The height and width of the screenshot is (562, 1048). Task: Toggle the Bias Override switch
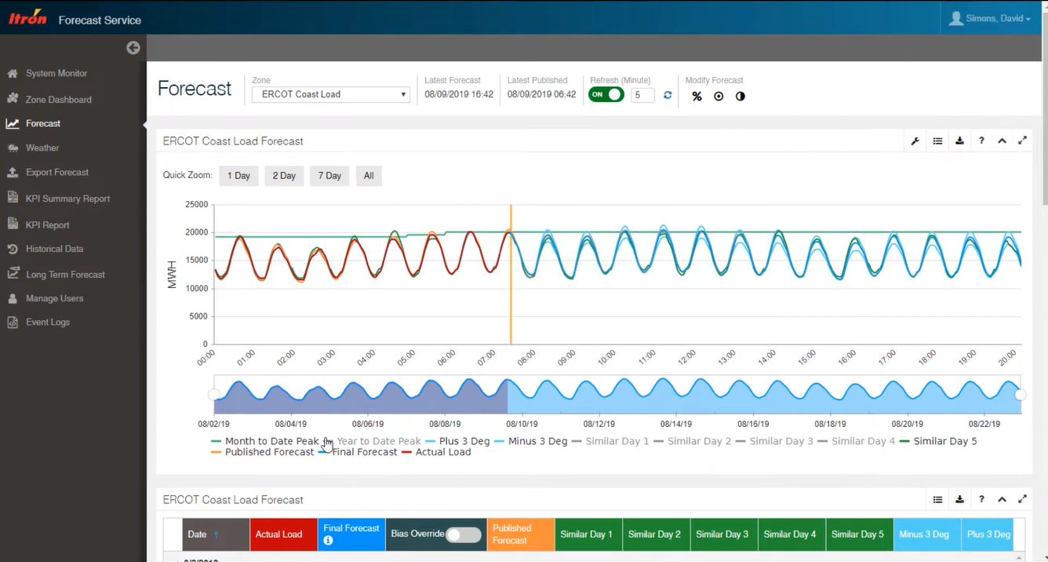tap(463, 535)
